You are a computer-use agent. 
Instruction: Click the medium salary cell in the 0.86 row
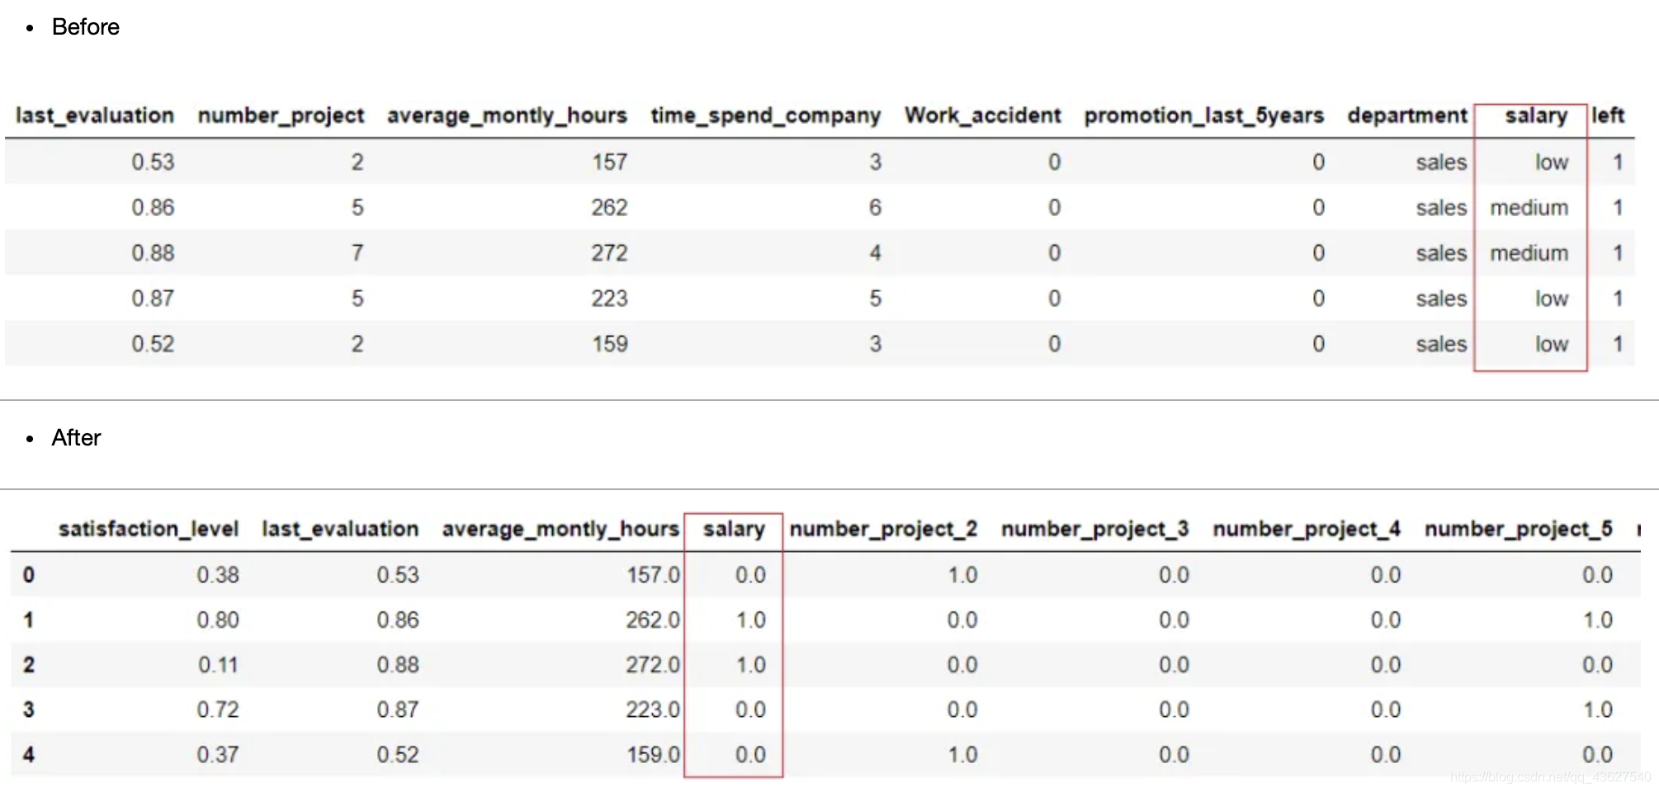pos(1529,207)
